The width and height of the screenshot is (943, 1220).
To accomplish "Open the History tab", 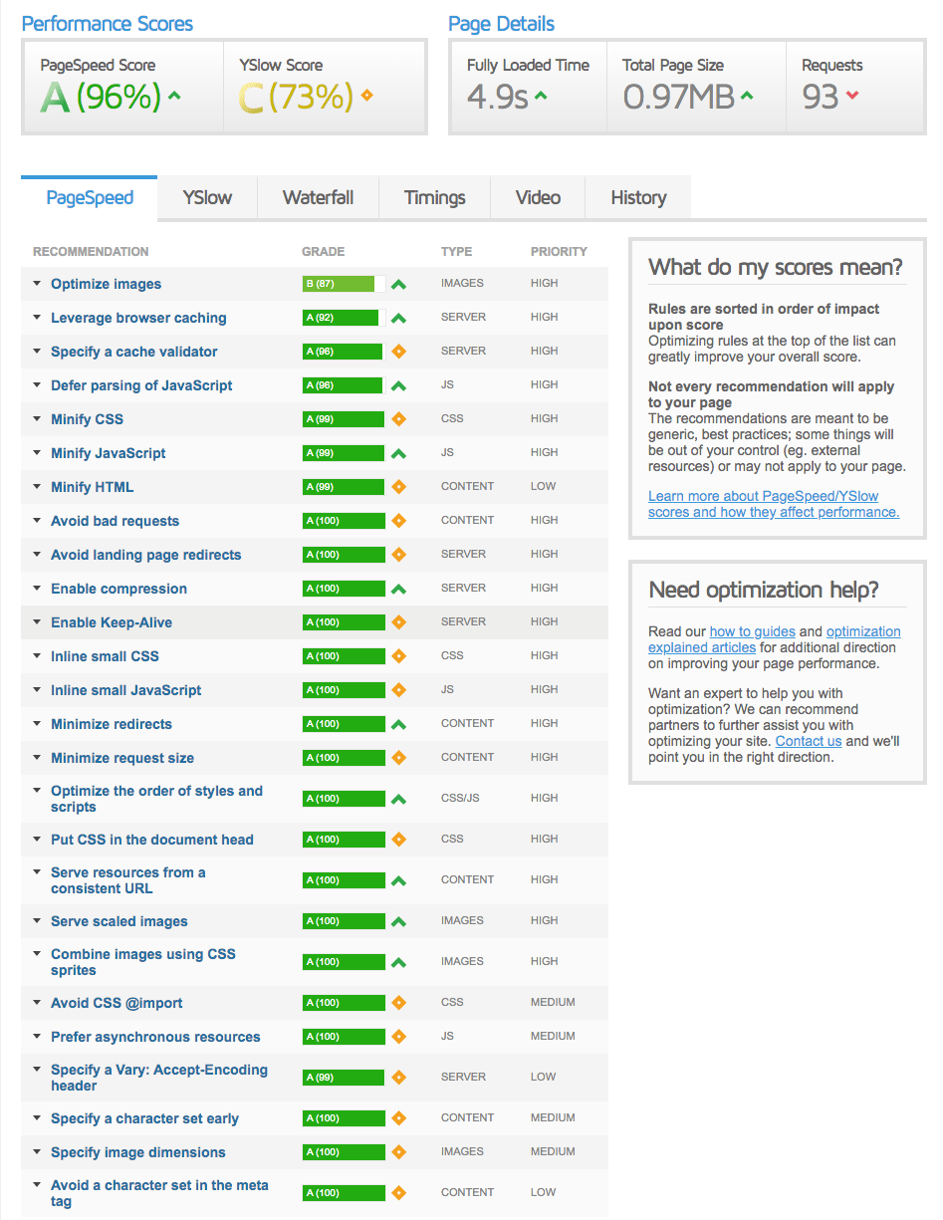I will click(x=638, y=197).
